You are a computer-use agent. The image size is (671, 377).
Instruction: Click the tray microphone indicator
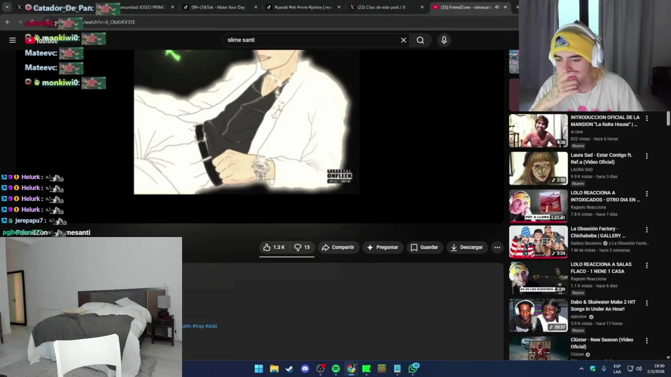pyautogui.click(x=604, y=369)
